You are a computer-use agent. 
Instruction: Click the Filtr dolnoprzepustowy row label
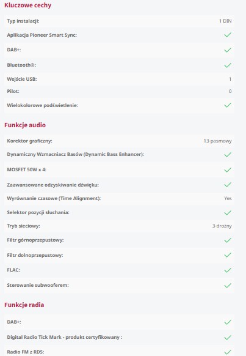click(35, 255)
